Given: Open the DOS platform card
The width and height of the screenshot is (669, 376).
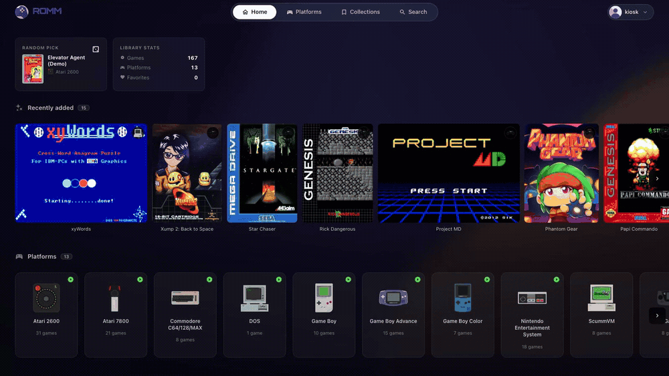Looking at the screenshot, I should click(255, 315).
